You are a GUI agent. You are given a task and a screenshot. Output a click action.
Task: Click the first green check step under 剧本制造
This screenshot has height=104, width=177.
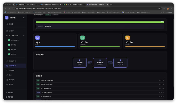point(9,40)
